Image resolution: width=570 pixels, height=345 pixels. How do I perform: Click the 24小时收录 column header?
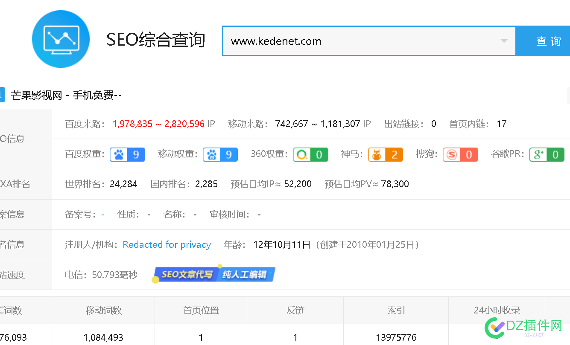497,310
